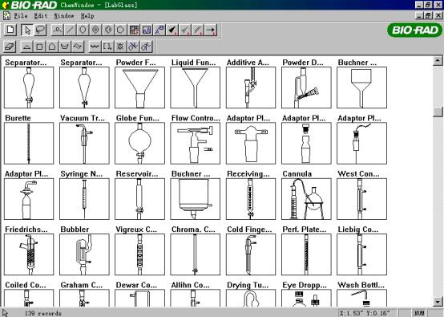
Task: Click the Eye Dropp... label
Action: coord(305,285)
